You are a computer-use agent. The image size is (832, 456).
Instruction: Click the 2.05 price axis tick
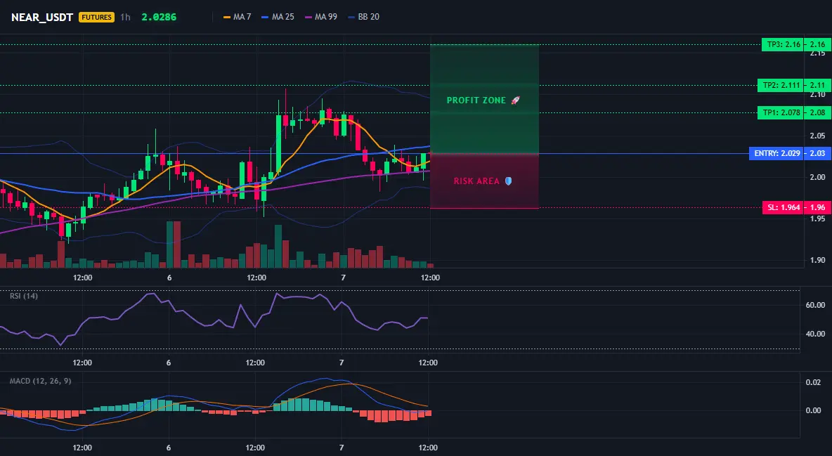coord(818,136)
